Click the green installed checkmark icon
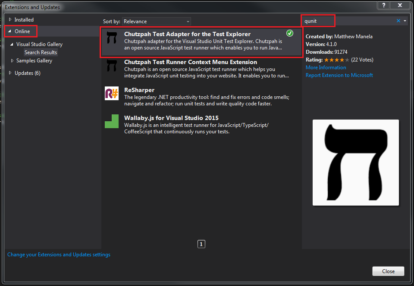 point(290,34)
